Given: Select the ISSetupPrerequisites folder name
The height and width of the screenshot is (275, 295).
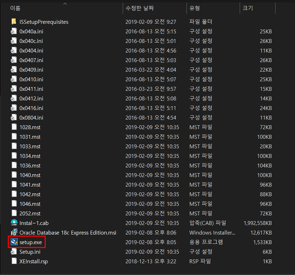Looking at the screenshot, I should tap(44, 22).
